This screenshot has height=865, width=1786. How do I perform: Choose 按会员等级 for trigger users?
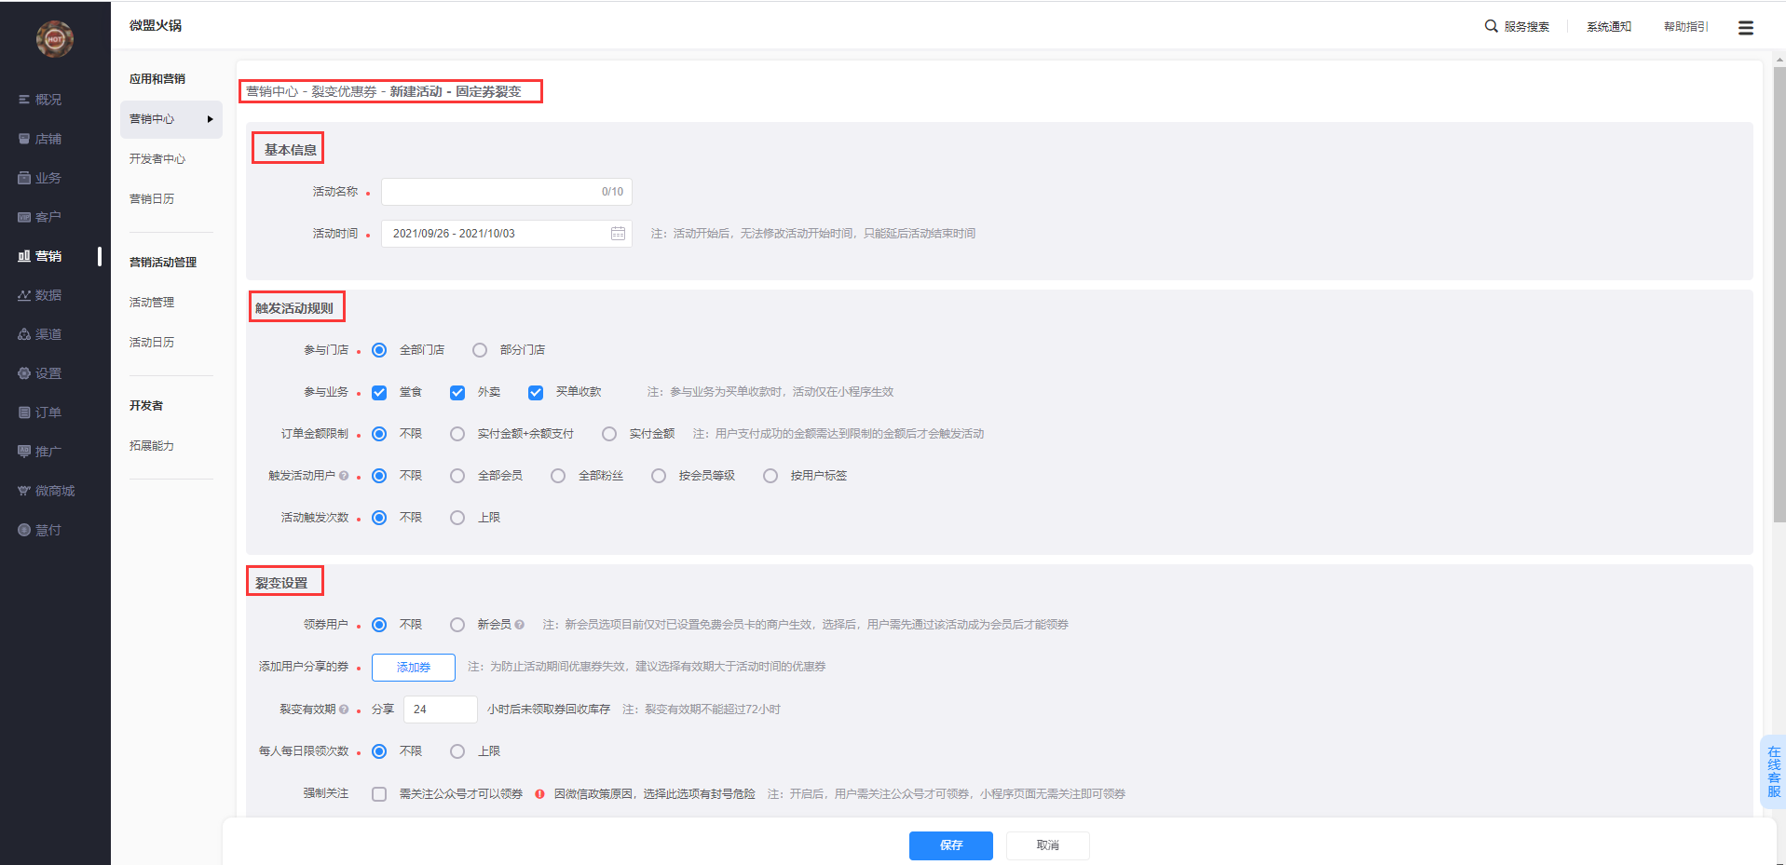click(x=659, y=476)
